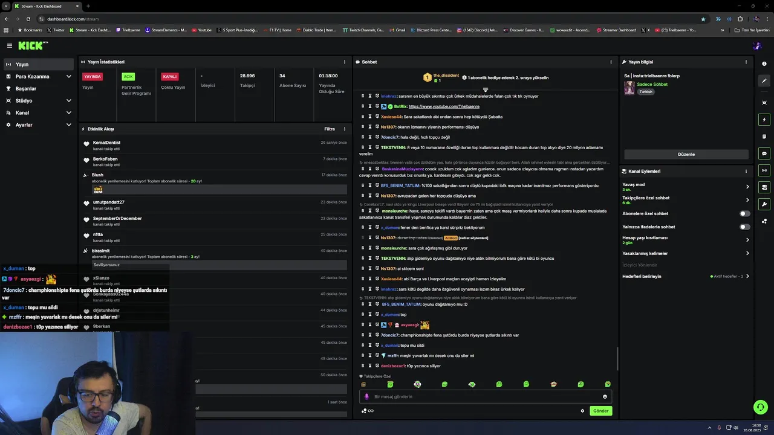
Task: Open the right sidebar info icon
Action: tap(764, 64)
